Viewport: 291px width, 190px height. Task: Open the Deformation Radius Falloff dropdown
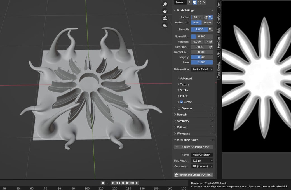coord(202,69)
